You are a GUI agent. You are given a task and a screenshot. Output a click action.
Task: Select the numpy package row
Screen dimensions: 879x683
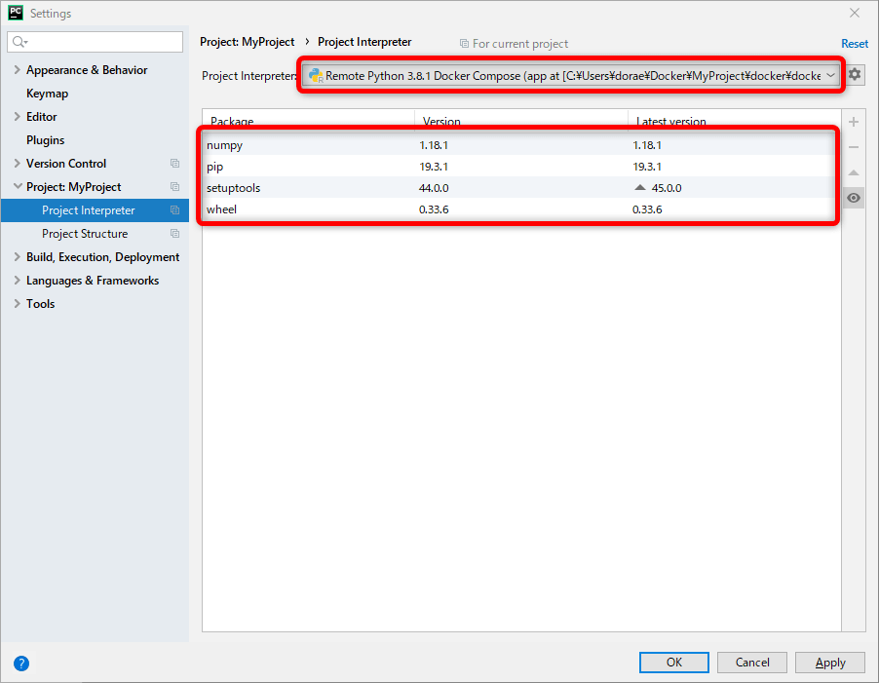520,145
